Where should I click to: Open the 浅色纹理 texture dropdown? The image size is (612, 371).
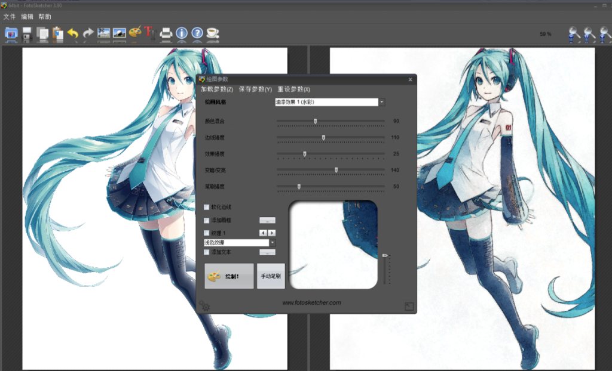[273, 242]
